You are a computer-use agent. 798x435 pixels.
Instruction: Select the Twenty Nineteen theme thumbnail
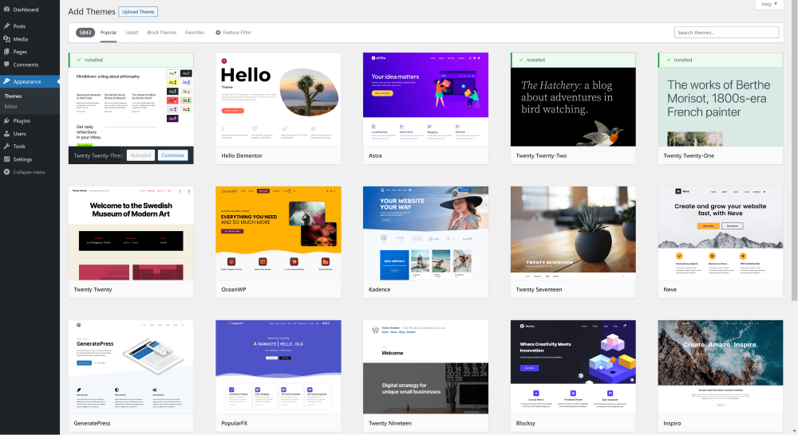425,367
